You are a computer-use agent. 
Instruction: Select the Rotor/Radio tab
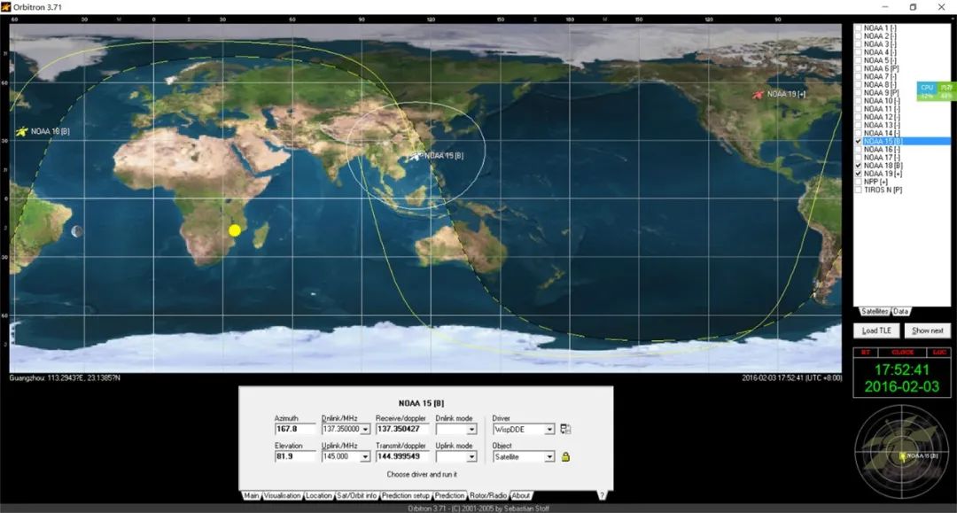click(488, 495)
